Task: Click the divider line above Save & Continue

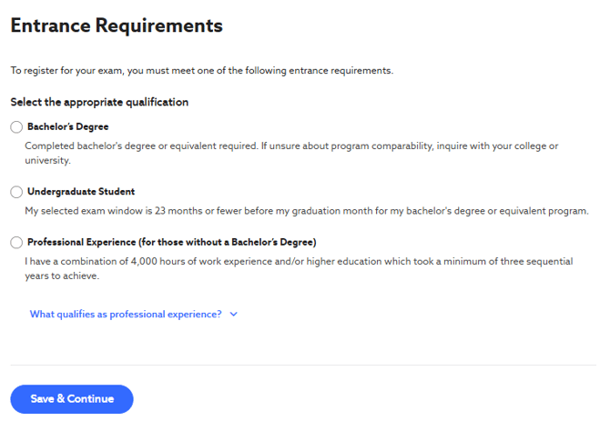Action: coord(303,366)
